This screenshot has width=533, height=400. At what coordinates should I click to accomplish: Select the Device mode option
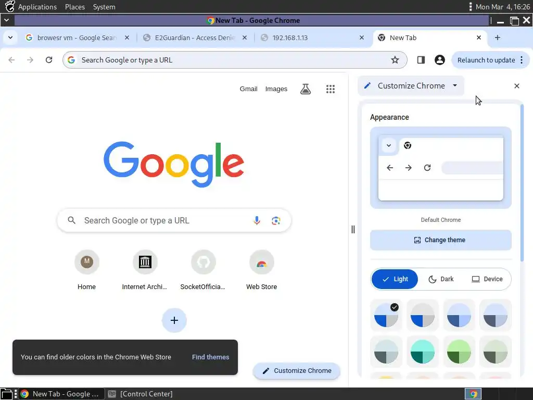[487, 279]
